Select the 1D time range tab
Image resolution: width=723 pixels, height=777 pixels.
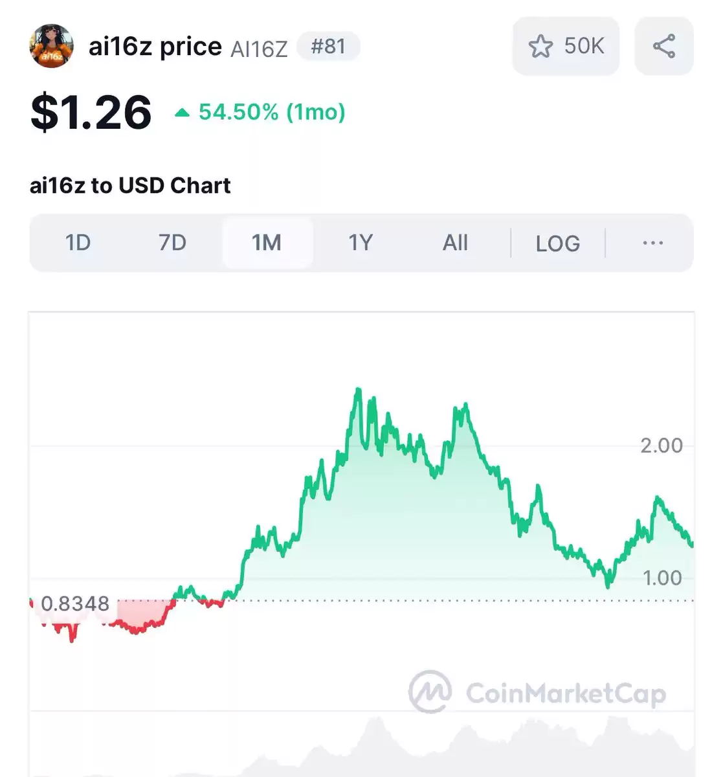[x=78, y=243]
